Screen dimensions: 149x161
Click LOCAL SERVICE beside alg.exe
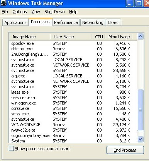68,76
